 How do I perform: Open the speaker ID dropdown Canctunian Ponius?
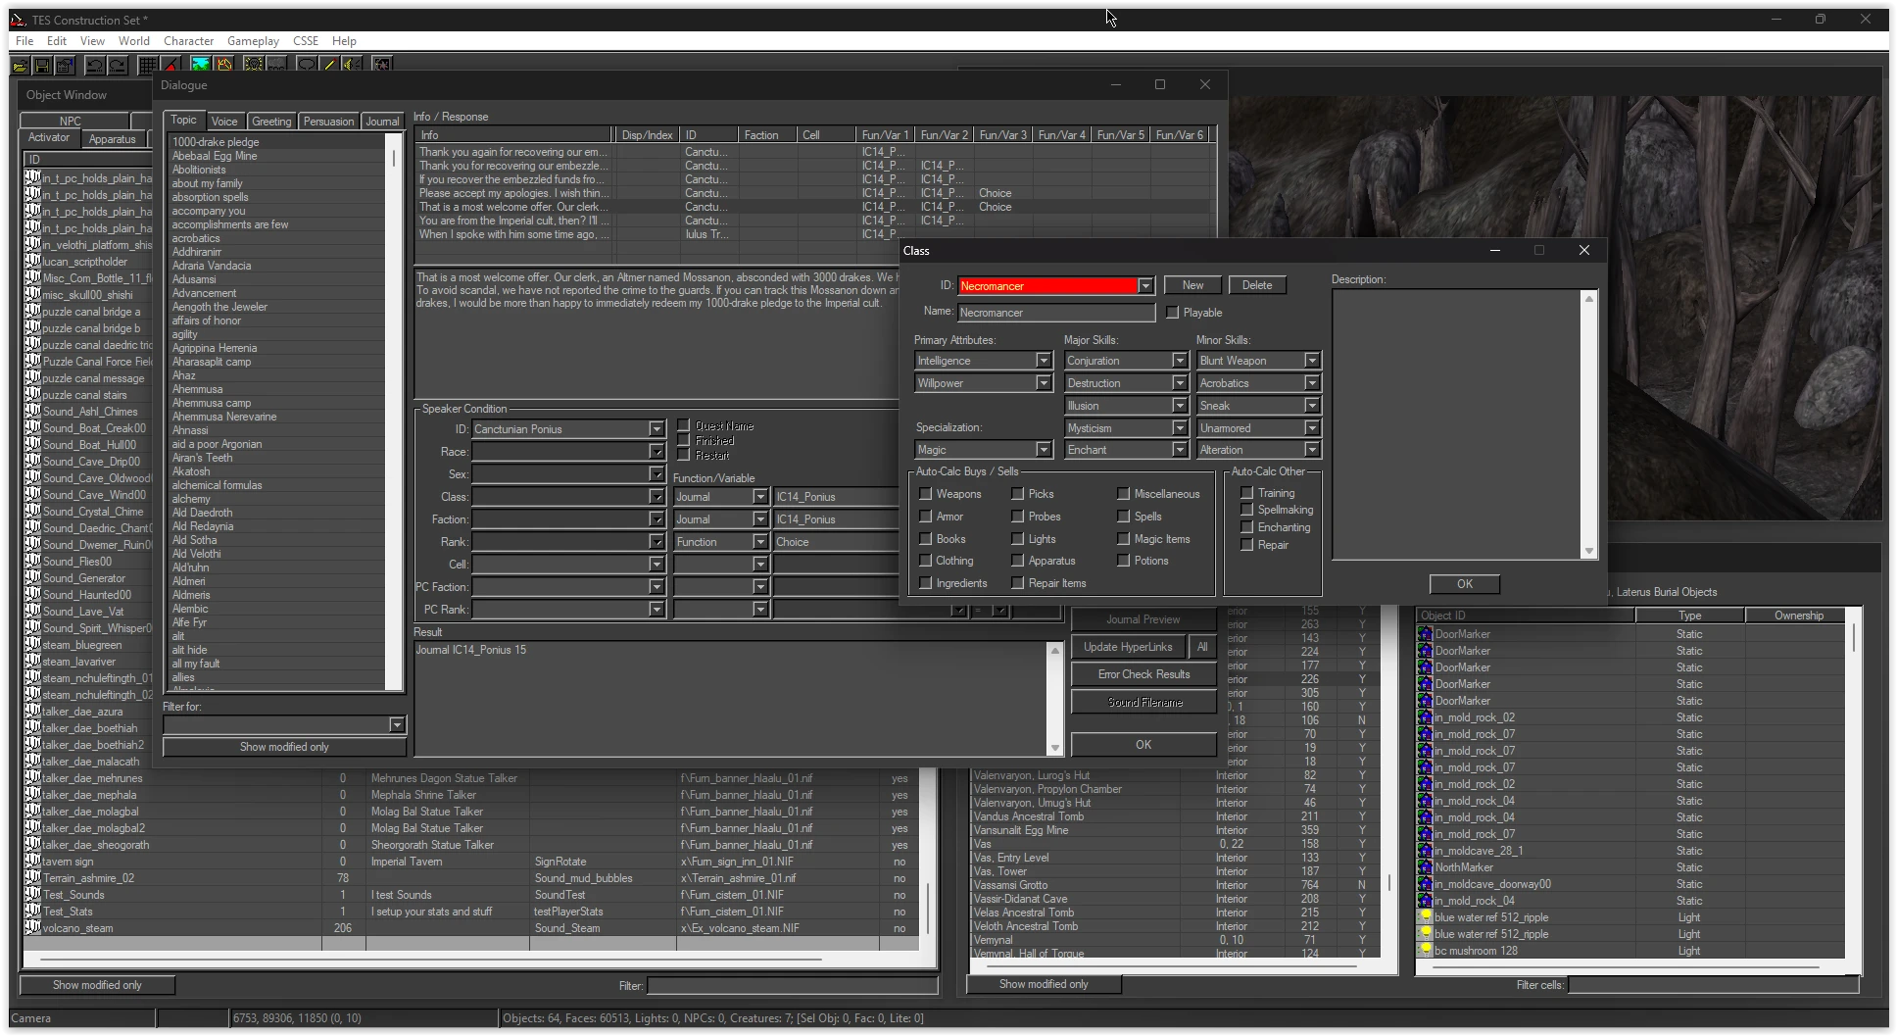657,429
